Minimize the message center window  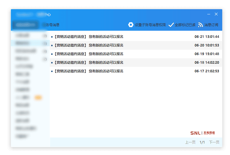coord(209,14)
